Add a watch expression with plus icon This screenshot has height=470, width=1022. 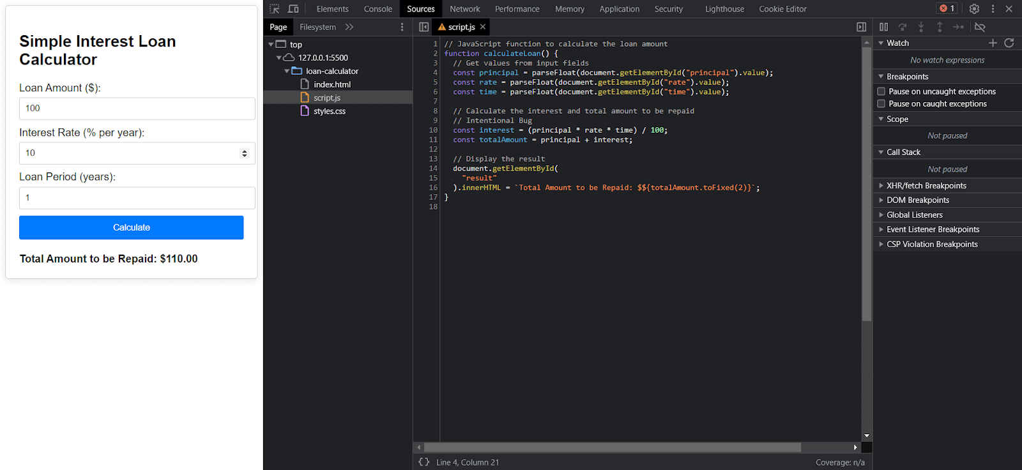pos(993,43)
